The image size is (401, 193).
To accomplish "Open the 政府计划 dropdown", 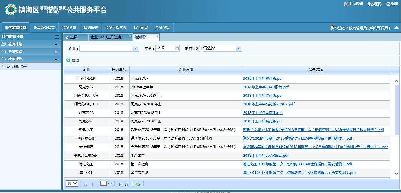I will (x=239, y=48).
